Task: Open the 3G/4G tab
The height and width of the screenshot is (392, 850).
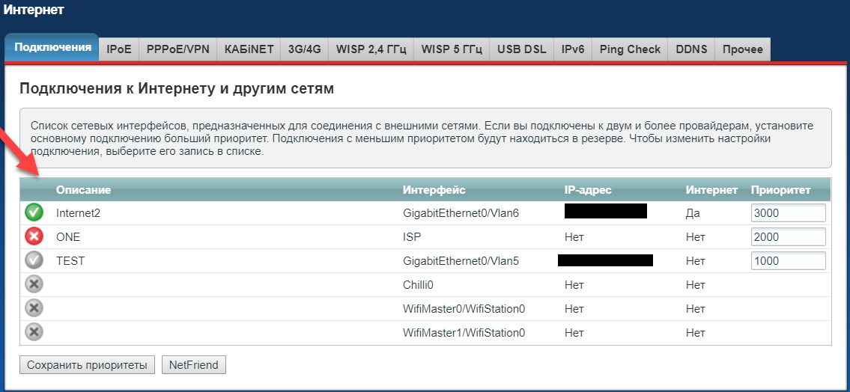Action: (x=304, y=49)
